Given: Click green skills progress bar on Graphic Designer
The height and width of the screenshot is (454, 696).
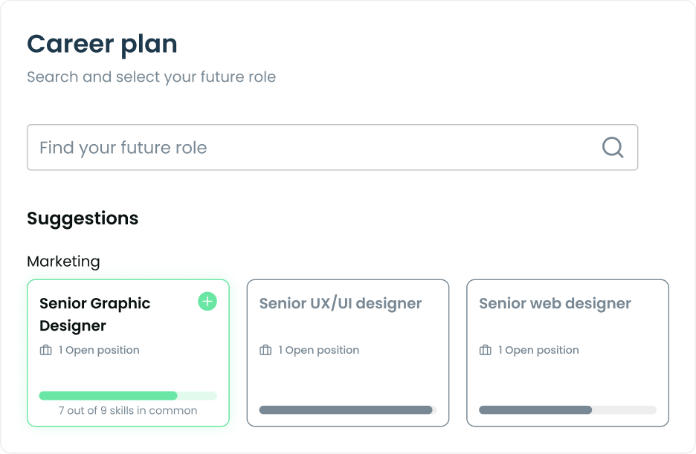Looking at the screenshot, I should [128, 395].
